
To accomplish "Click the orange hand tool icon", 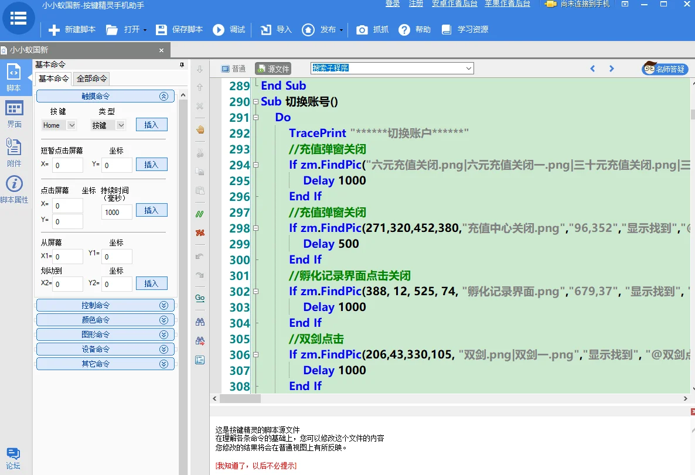I will 200,129.
